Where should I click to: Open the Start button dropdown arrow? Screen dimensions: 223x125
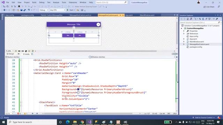(74, 10)
